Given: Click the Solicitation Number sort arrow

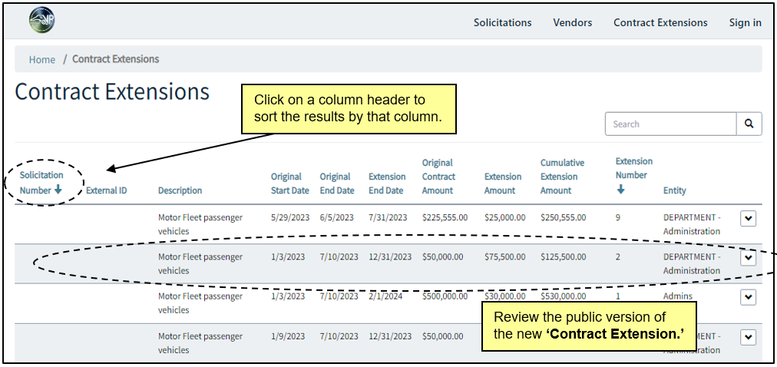Looking at the screenshot, I should (58, 190).
